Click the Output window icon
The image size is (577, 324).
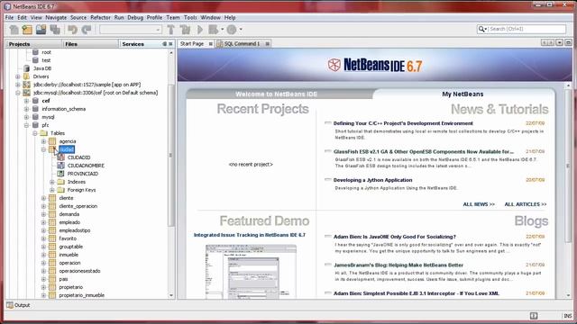[x=10, y=305]
